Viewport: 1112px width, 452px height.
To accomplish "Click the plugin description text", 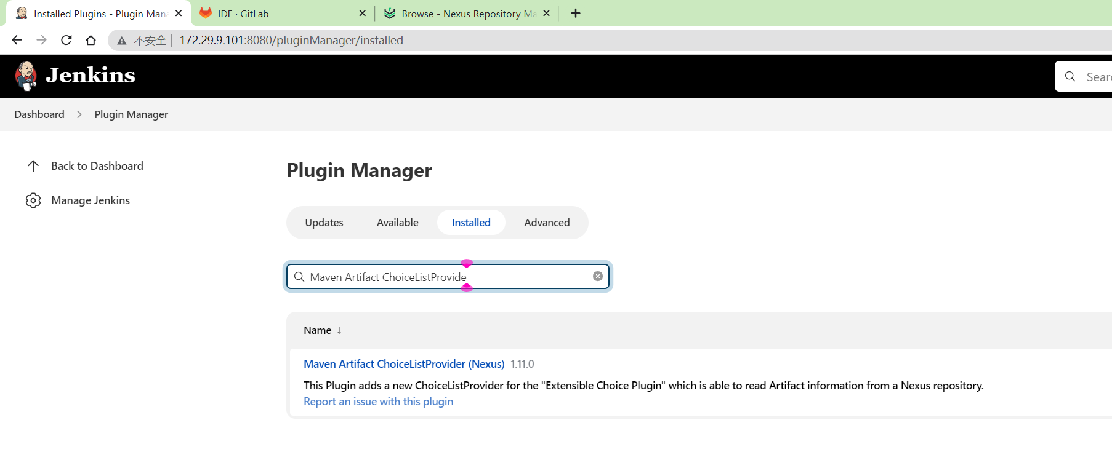I will point(643,386).
